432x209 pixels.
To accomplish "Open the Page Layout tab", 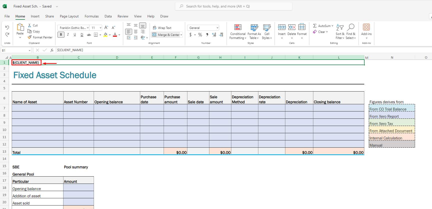I will 69,16.
